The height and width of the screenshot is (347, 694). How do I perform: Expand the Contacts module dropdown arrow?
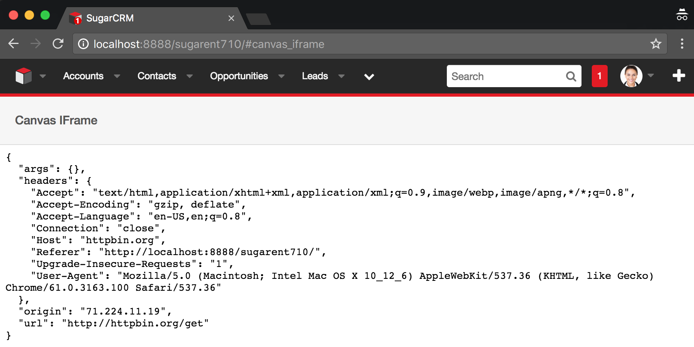pyautogui.click(x=190, y=76)
